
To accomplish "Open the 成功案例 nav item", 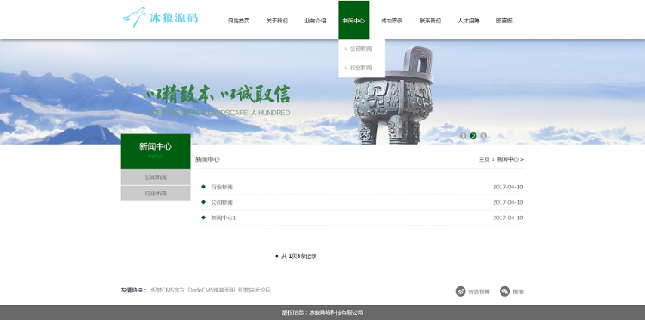I will pos(391,21).
